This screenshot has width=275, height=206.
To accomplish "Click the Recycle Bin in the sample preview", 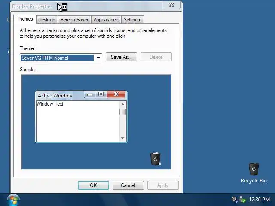I will [x=156, y=159].
